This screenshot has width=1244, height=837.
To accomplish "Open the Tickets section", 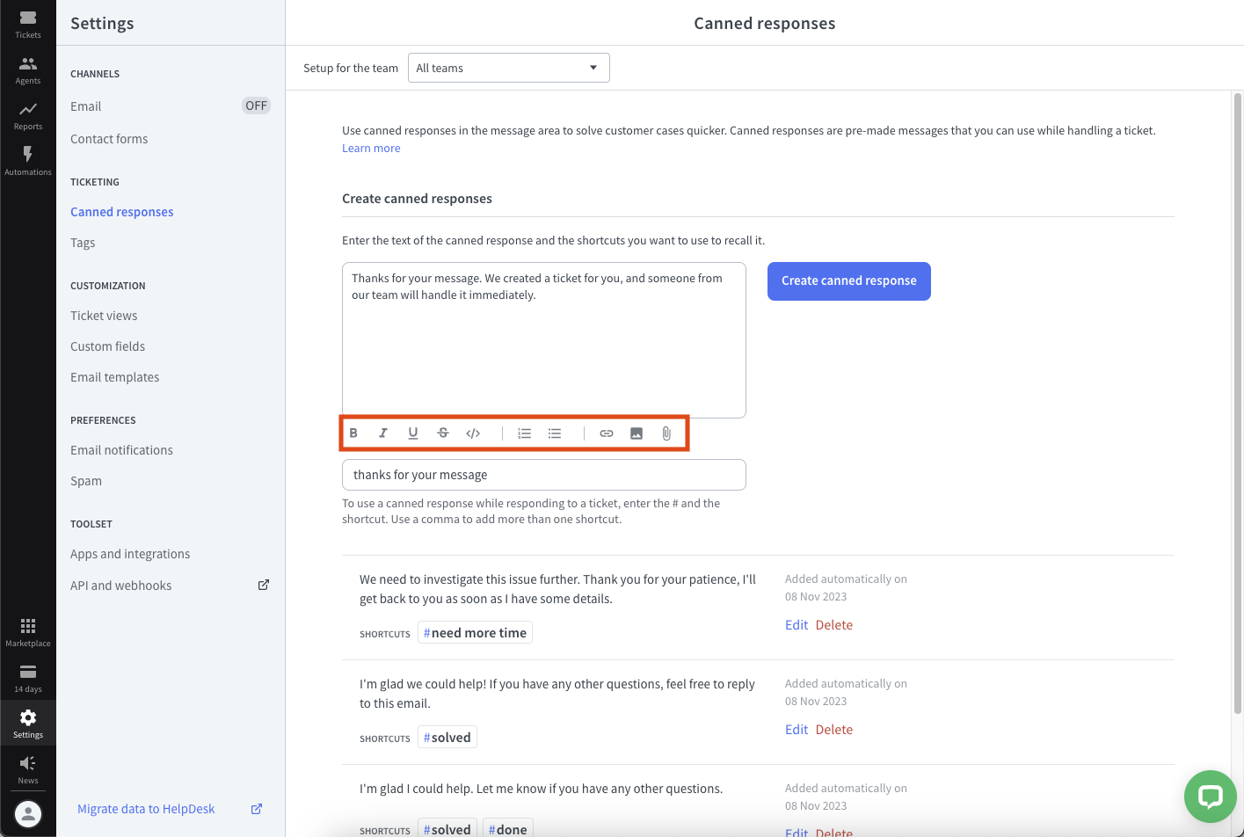I will [x=28, y=24].
